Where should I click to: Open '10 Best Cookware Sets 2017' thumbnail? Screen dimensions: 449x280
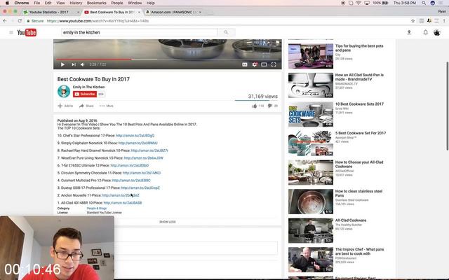pyautogui.click(x=311, y=115)
